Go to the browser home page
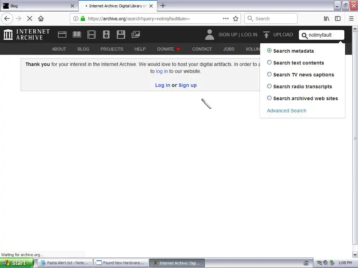This screenshot has height=268, width=358. point(41,19)
